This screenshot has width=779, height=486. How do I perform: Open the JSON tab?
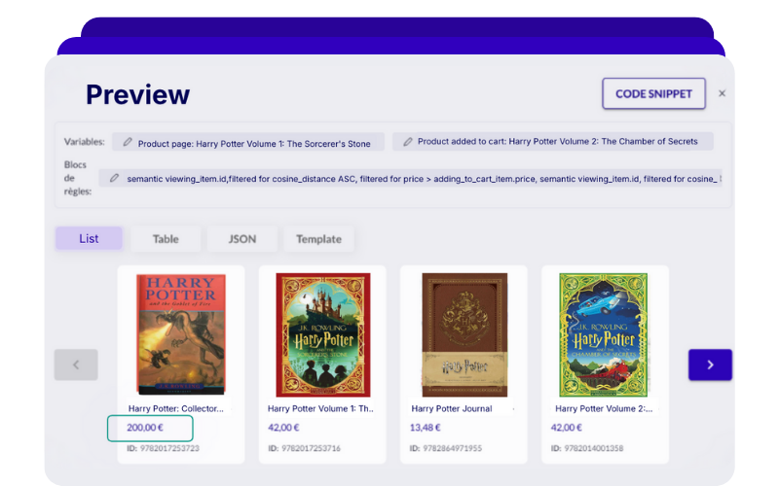pyautogui.click(x=241, y=239)
